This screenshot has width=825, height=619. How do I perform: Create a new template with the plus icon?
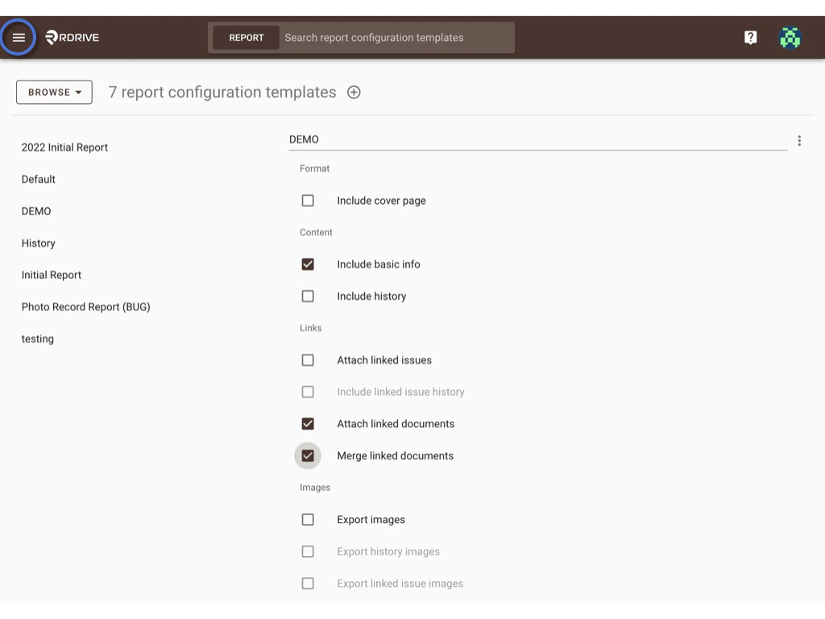354,92
